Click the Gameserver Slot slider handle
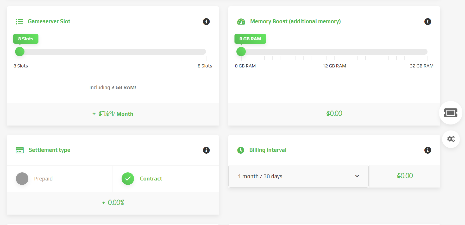465x225 pixels. point(20,52)
